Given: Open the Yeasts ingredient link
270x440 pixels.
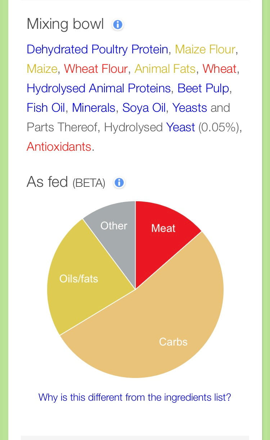Looking at the screenshot, I should 189,108.
